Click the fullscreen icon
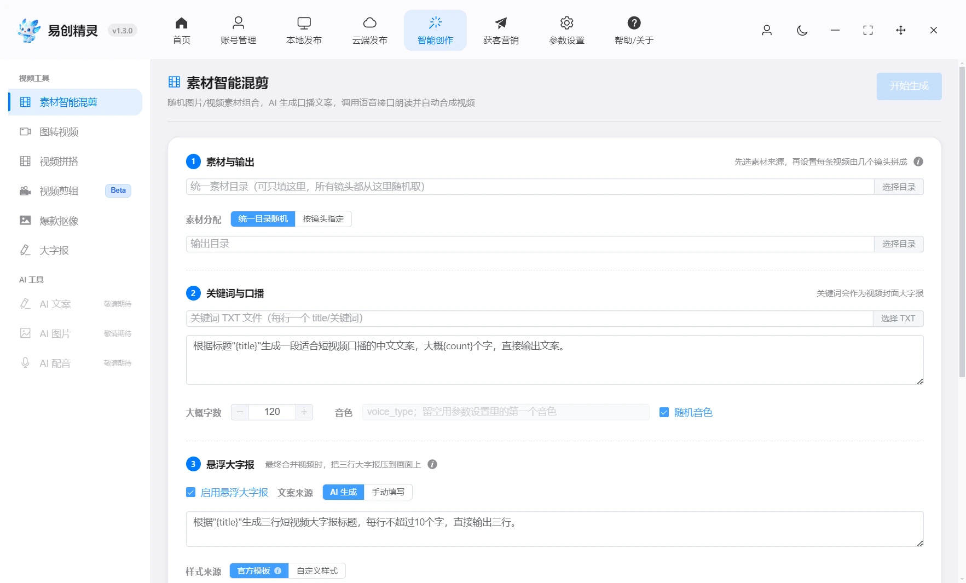This screenshot has height=583, width=966. click(868, 30)
